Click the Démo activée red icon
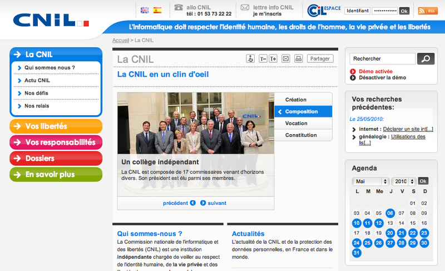 pos(353,72)
